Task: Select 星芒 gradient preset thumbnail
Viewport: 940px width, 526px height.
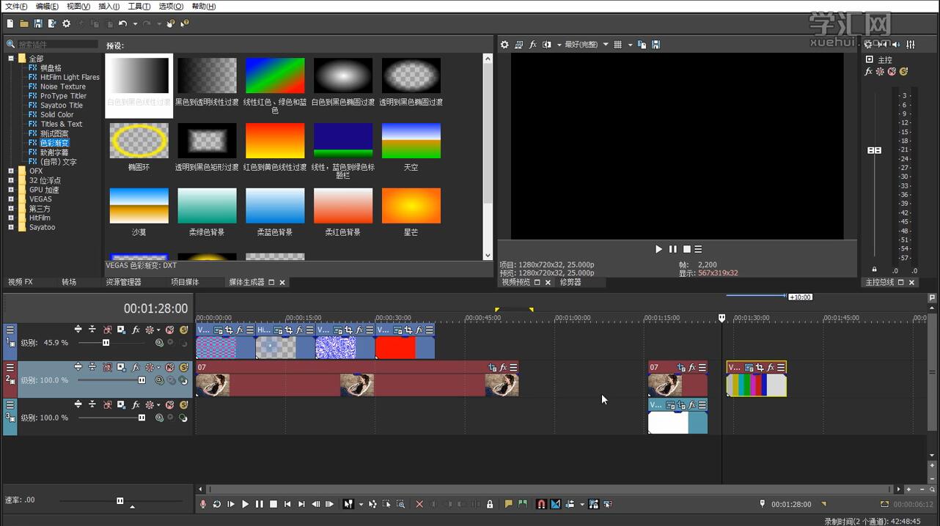Action: pos(411,206)
